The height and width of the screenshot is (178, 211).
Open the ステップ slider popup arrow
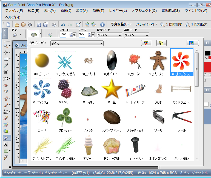pos(93,35)
